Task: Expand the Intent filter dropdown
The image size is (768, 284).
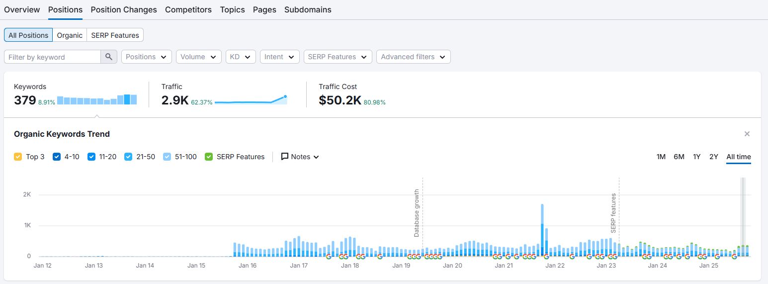Action: 279,57
